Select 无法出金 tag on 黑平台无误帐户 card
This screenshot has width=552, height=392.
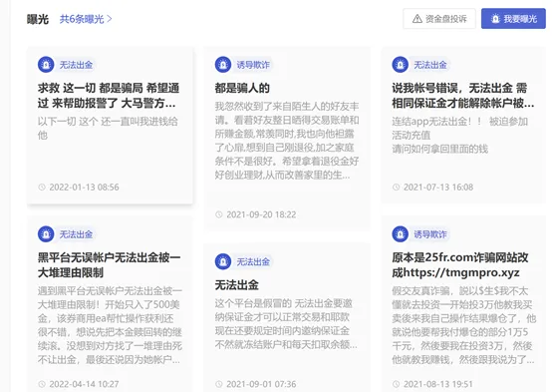pos(76,234)
